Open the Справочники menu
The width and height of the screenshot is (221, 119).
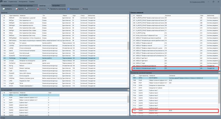[13, 2]
